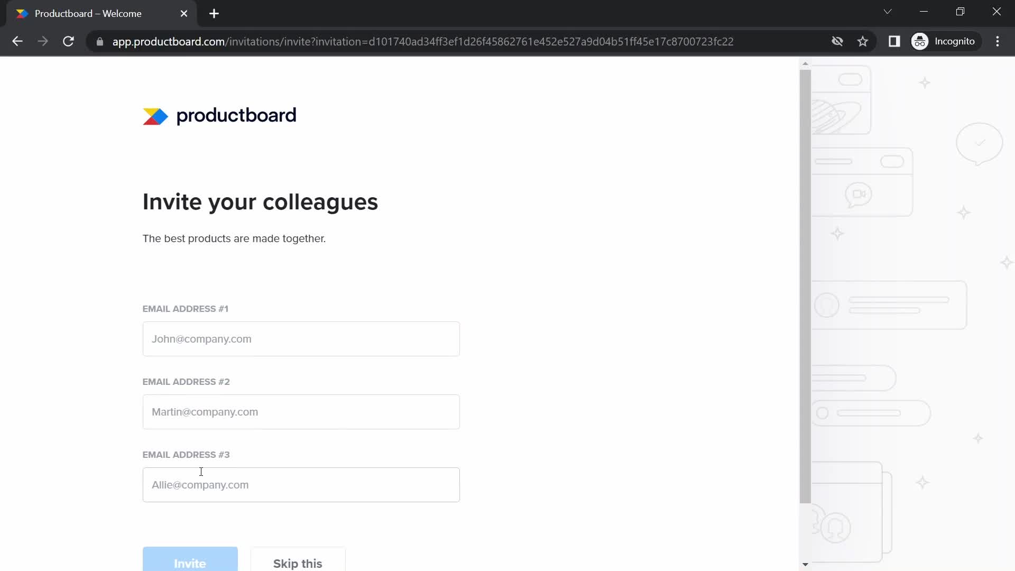Click the browser forward arrow
Screen dimensions: 1015x571
43,41
